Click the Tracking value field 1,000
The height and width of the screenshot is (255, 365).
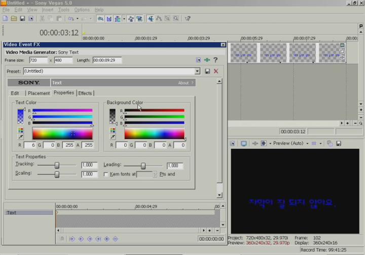(89, 165)
